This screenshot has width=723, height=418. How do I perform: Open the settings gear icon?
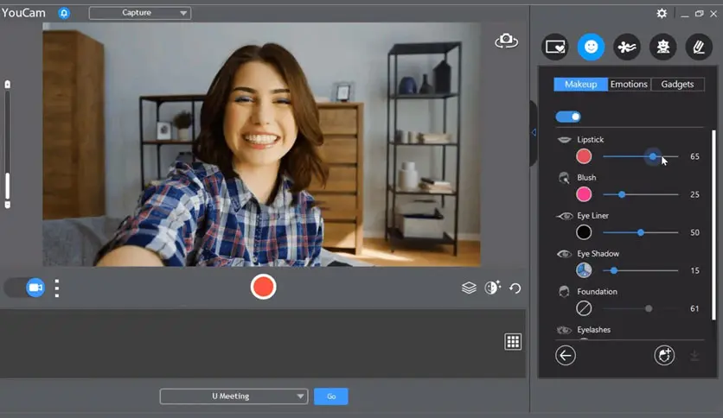[662, 13]
